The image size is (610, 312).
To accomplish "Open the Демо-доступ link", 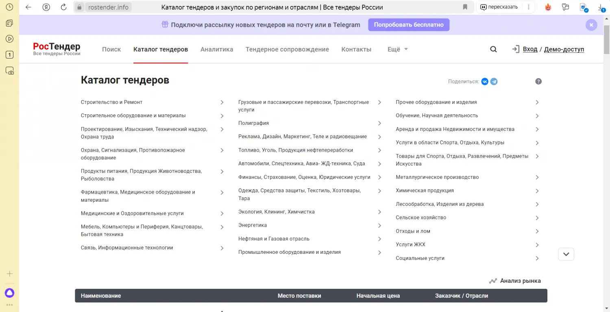I will pos(564,49).
